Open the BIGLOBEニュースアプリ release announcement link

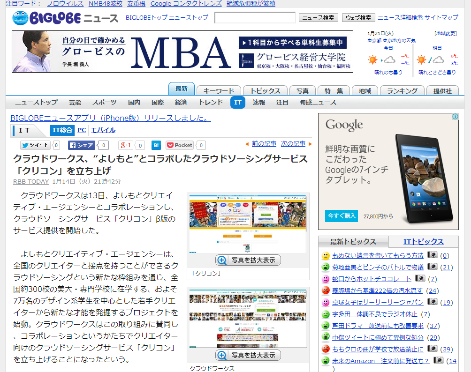point(111,118)
